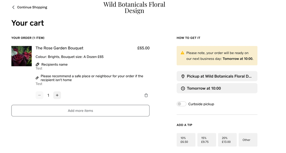This screenshot has width=286, height=153.
Task: Edit the safe place note pencil icon
Action: tap(37, 78)
